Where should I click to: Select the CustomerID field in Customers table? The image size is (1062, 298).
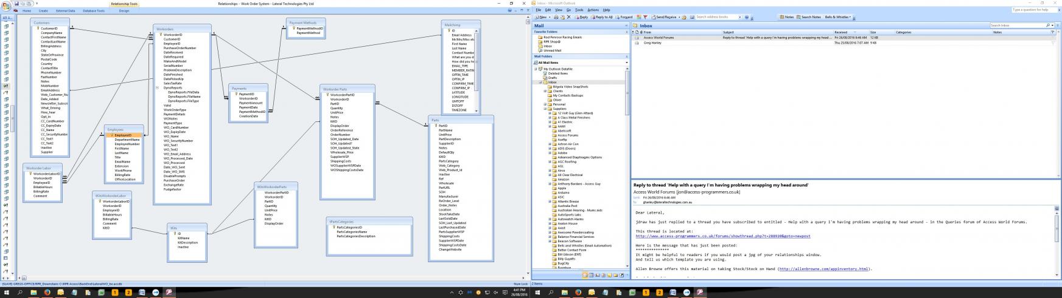pyautogui.click(x=50, y=28)
